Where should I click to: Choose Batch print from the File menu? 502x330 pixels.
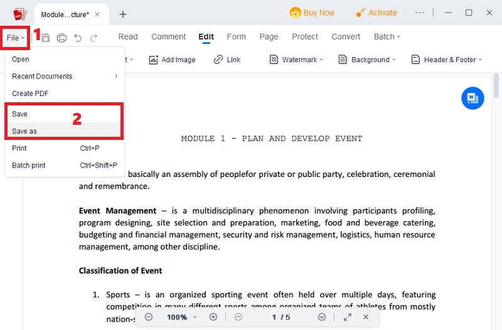tap(65, 165)
